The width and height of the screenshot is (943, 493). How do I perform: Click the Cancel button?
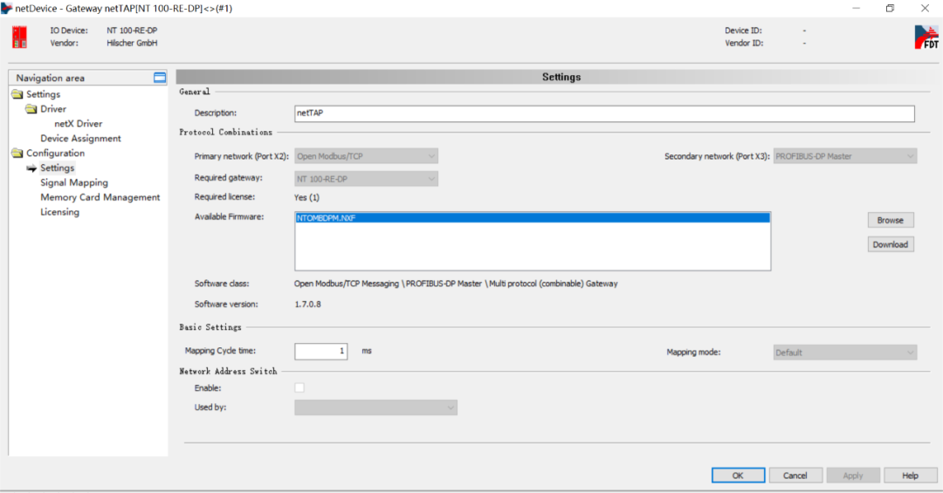(795, 475)
